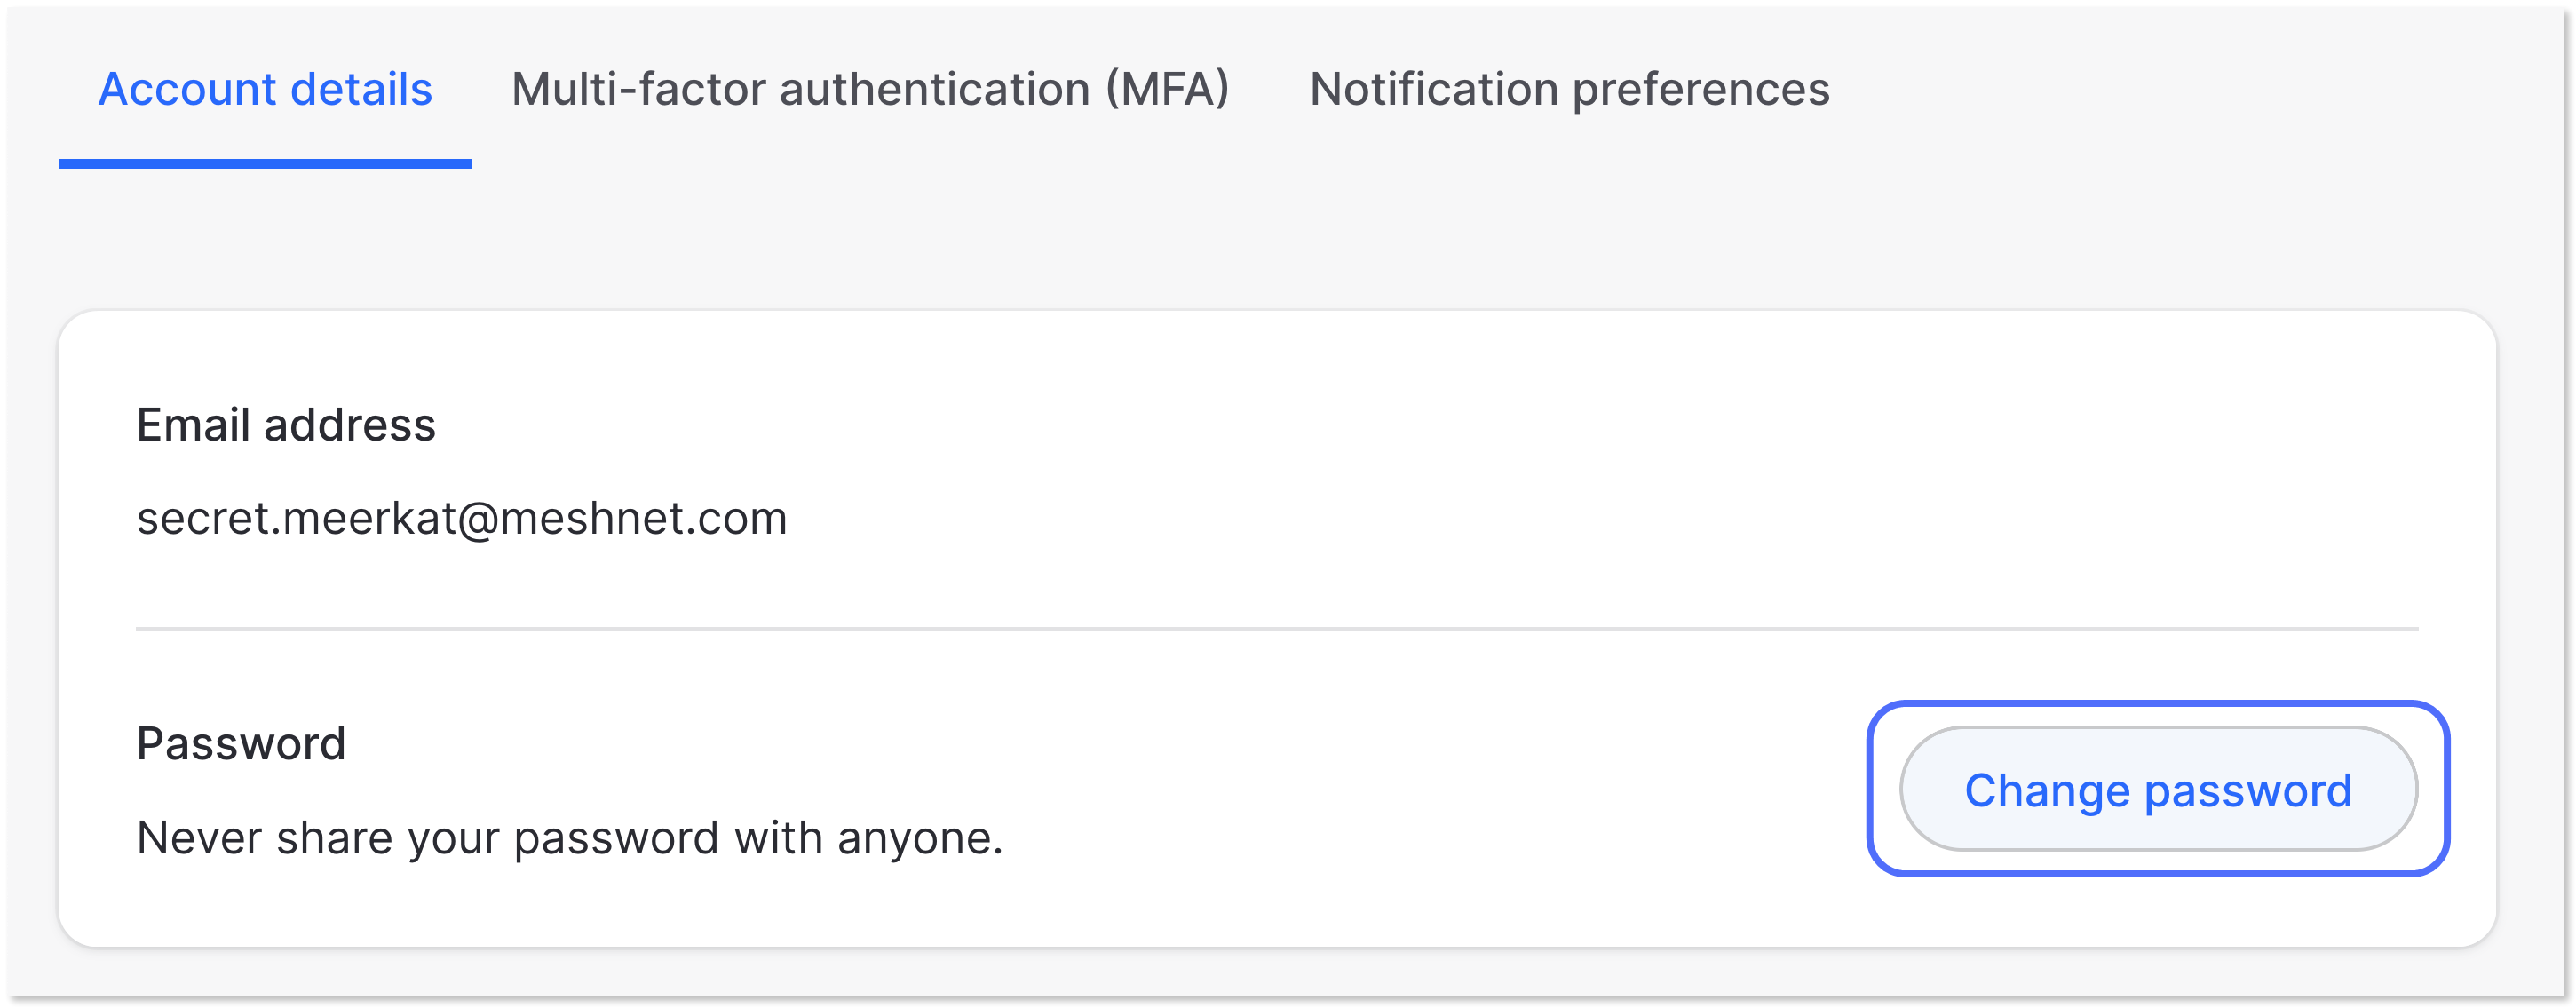
Task: Click the word "Notification" in the tabs
Action: [x=1434, y=89]
